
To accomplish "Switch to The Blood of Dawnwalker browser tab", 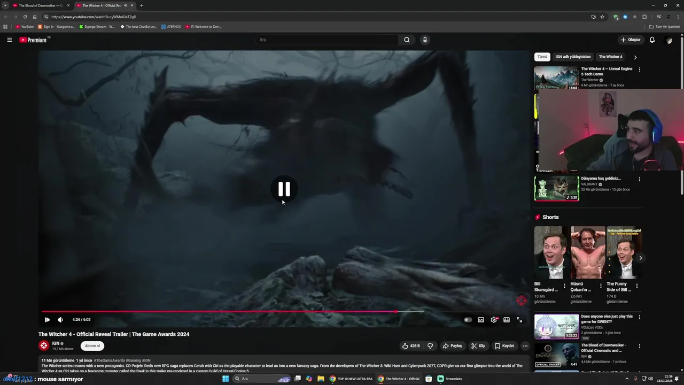I will [41, 5].
